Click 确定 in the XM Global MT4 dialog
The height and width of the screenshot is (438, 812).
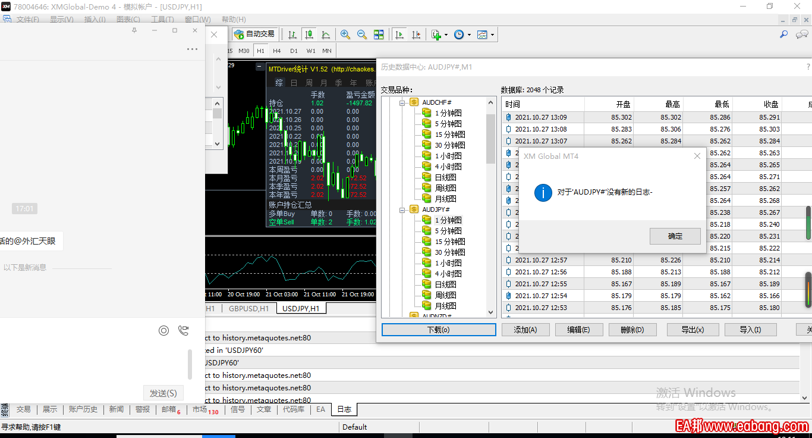pyautogui.click(x=675, y=236)
